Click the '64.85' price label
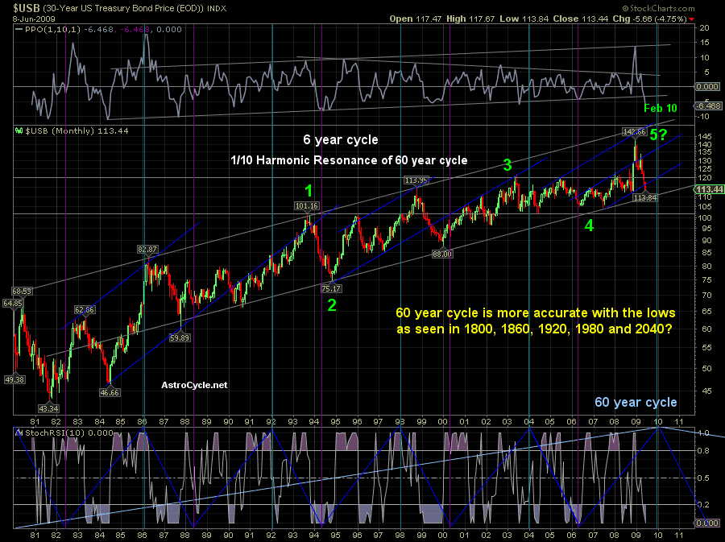The width and height of the screenshot is (725, 542). click(x=12, y=304)
